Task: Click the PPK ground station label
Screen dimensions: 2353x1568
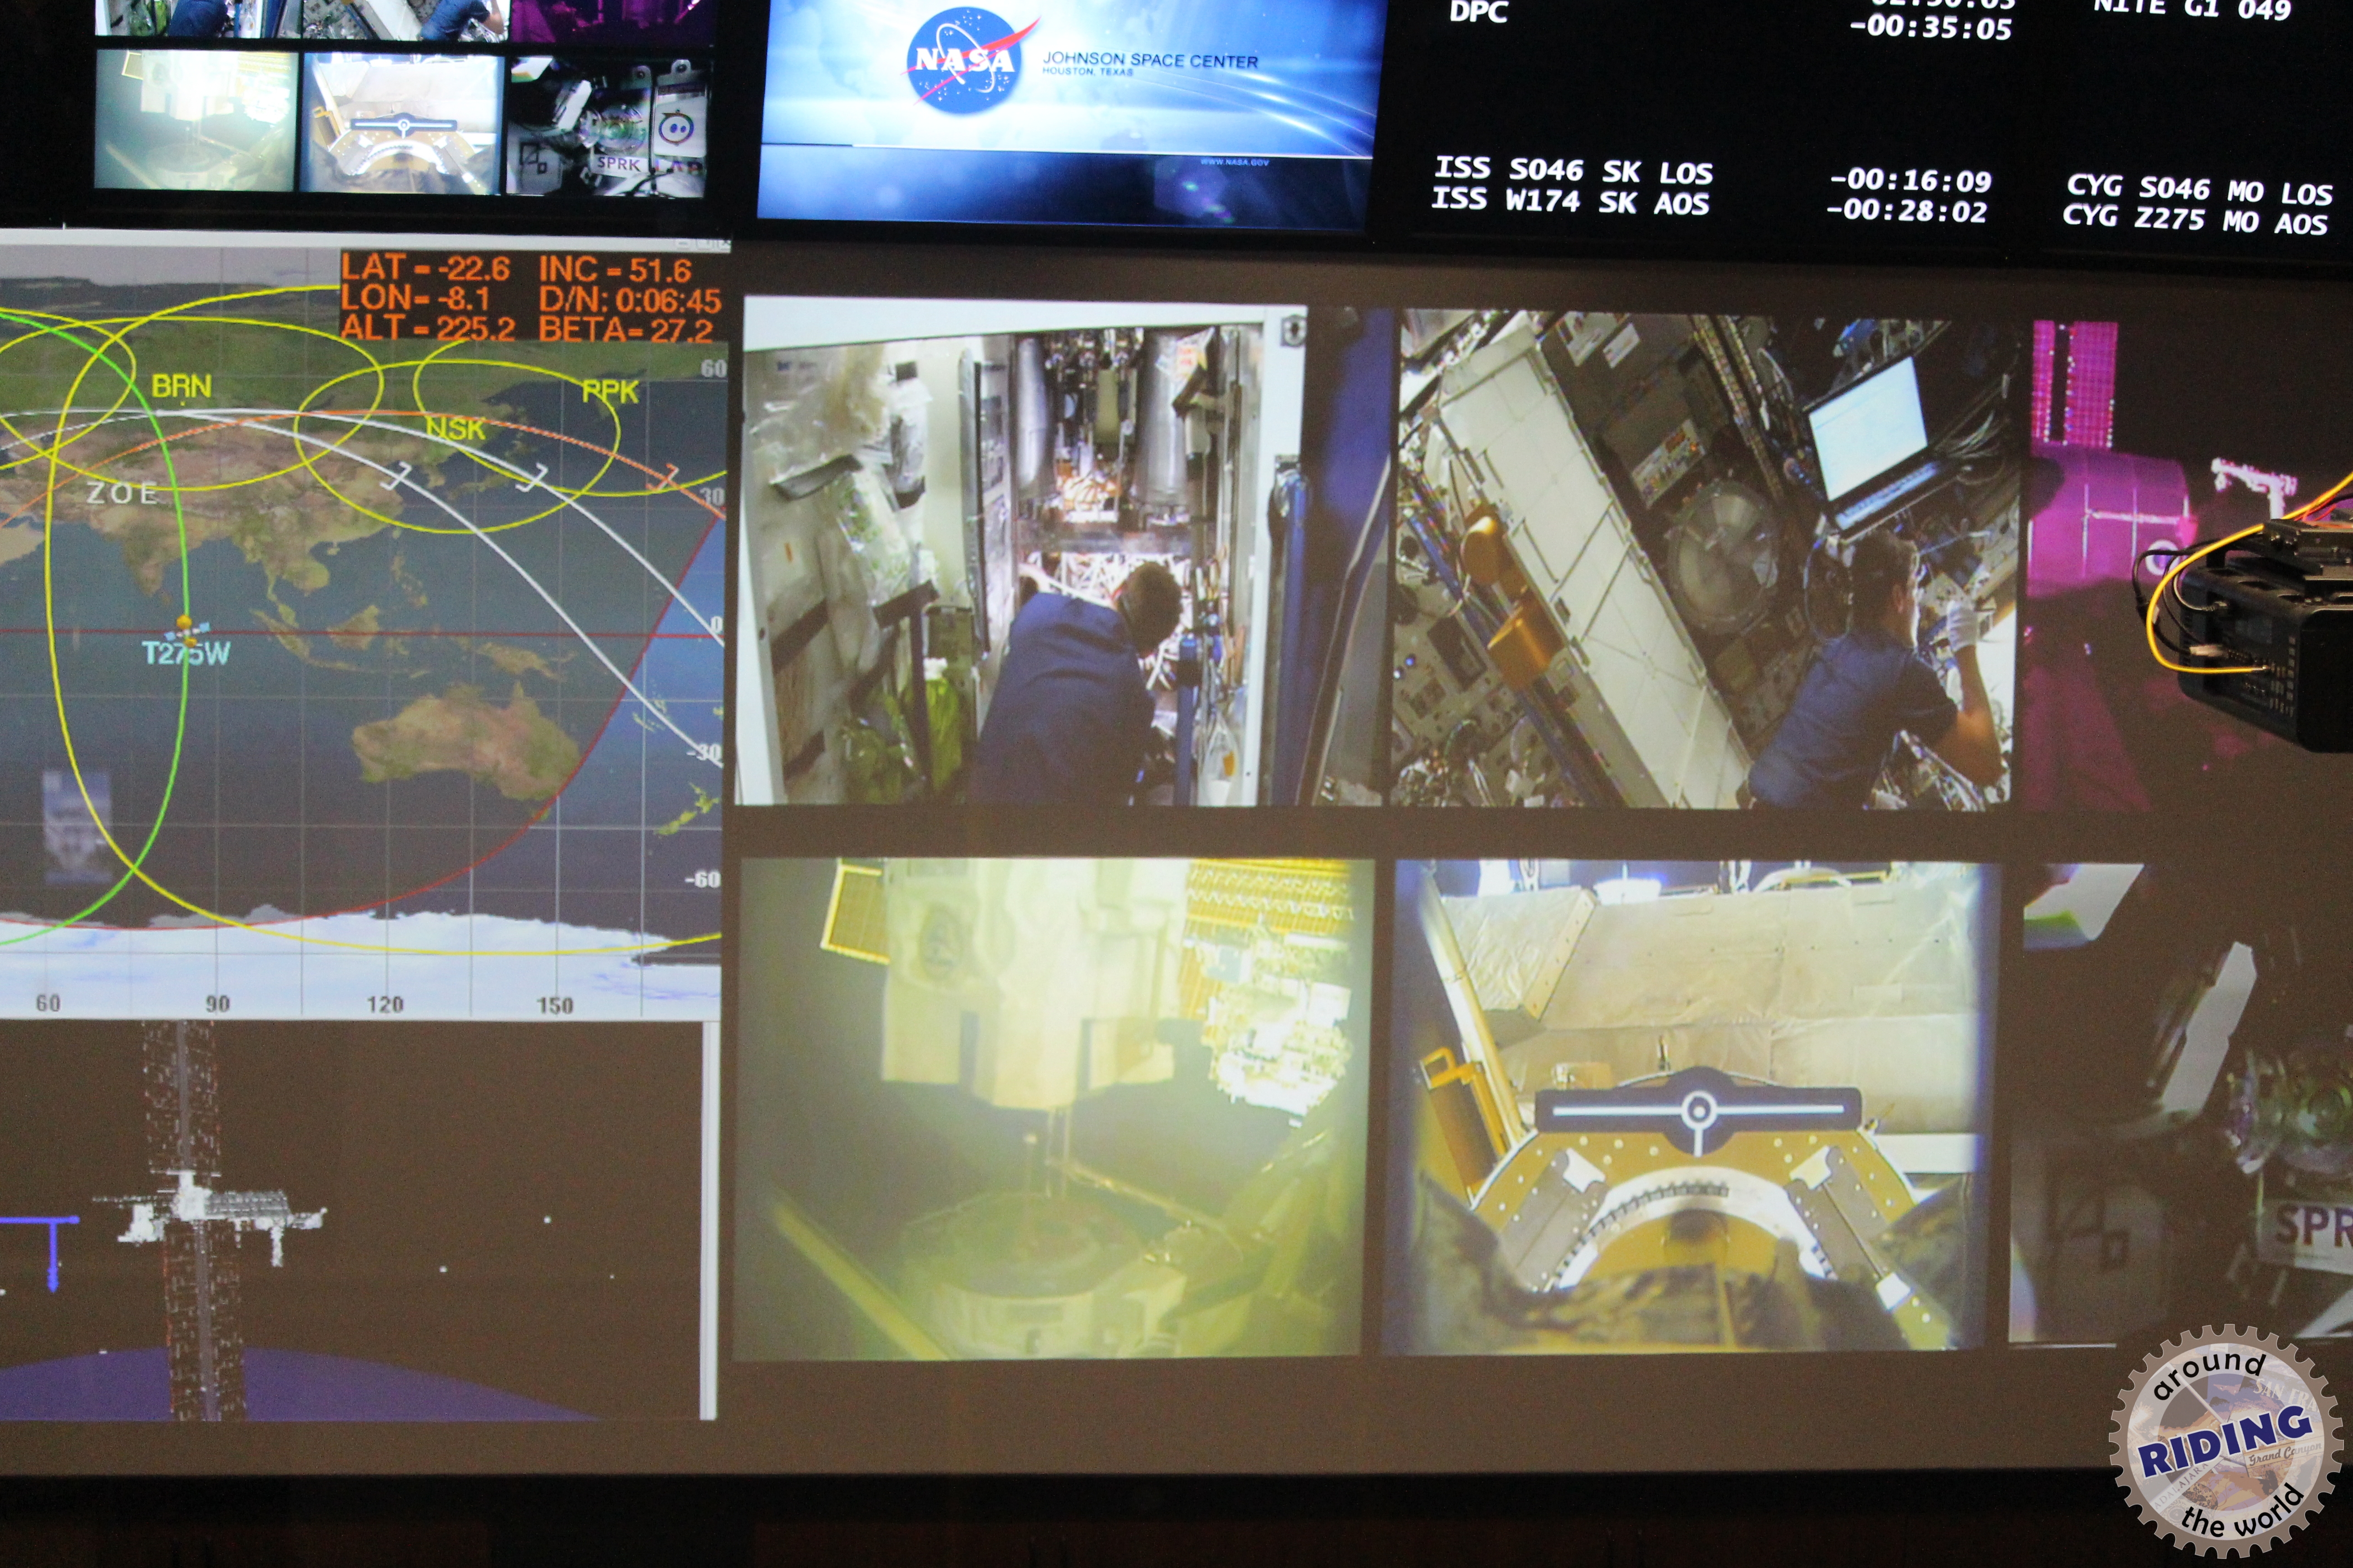Action: coord(610,391)
